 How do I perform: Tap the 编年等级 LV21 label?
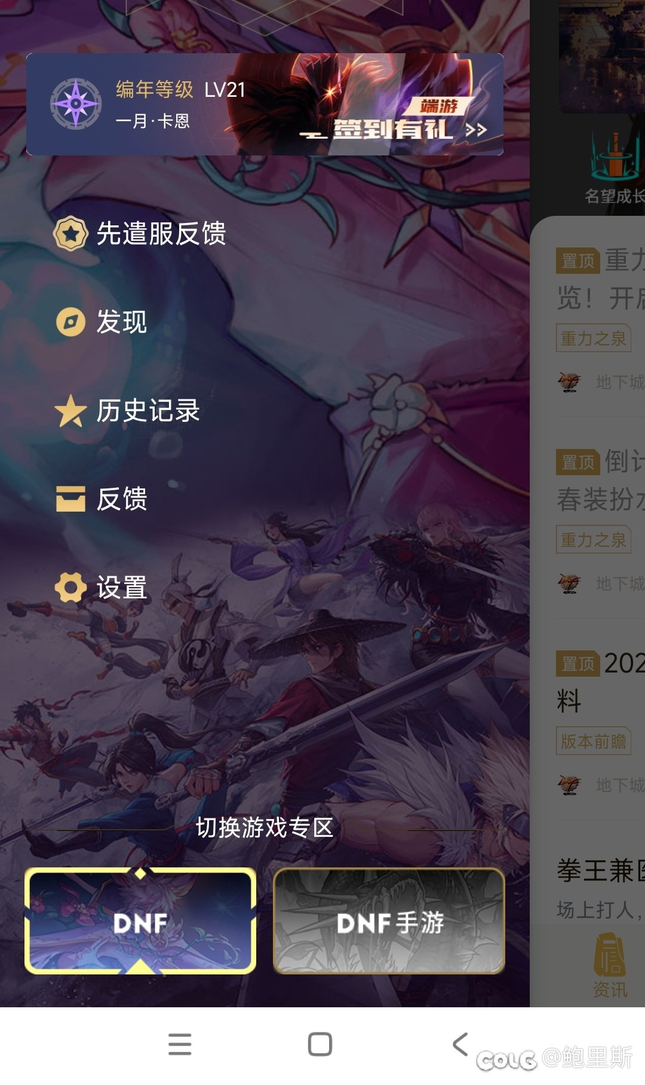coord(181,90)
